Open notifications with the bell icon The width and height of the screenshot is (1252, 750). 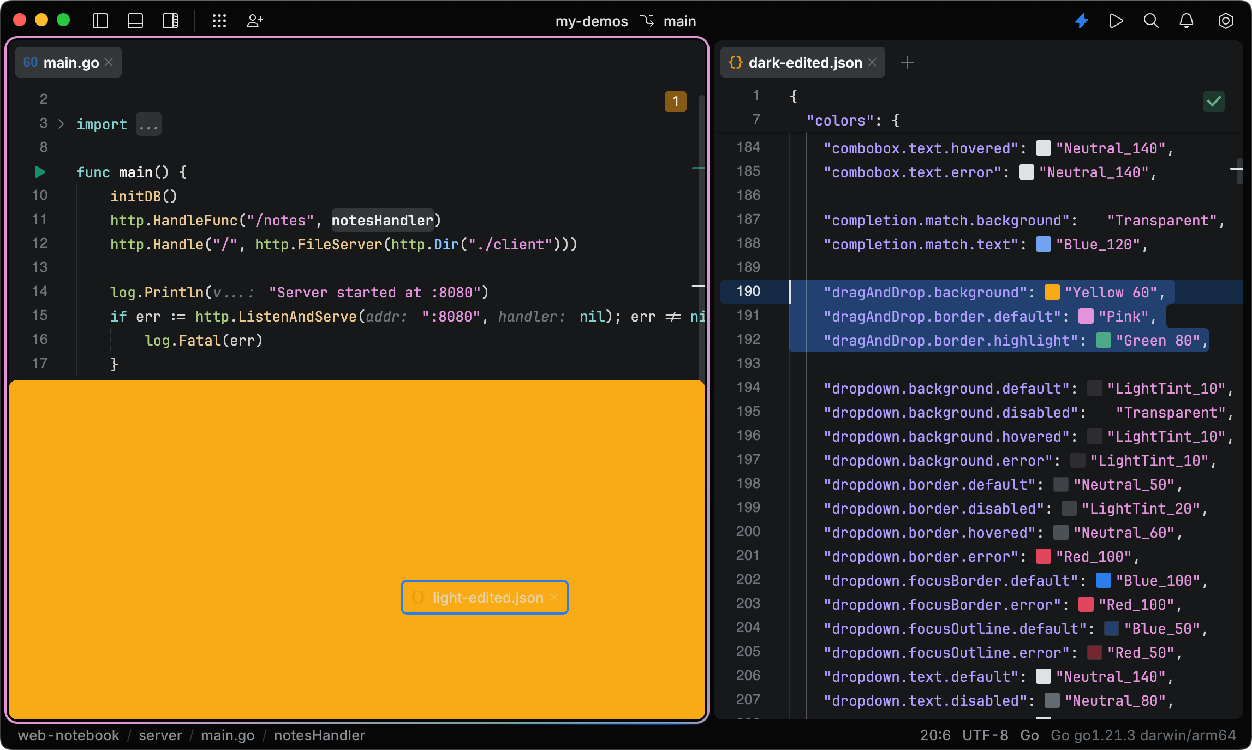click(1185, 21)
